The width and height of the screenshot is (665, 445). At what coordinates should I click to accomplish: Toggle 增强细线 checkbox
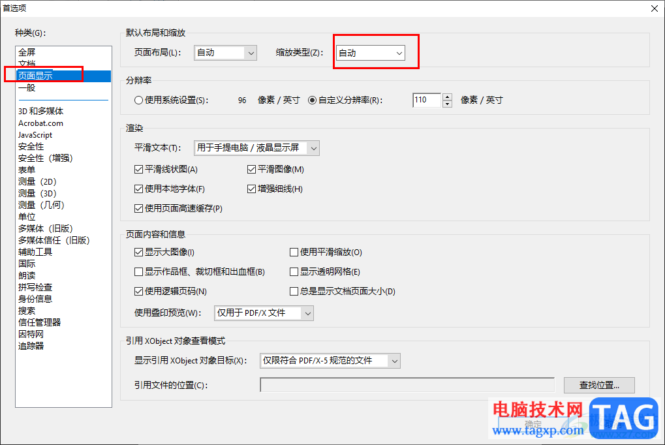point(251,189)
